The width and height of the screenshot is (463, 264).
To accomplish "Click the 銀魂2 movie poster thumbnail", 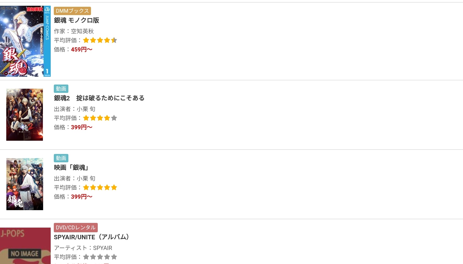I will pyautogui.click(x=24, y=115).
